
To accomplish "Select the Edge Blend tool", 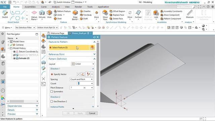I will 75,15.
